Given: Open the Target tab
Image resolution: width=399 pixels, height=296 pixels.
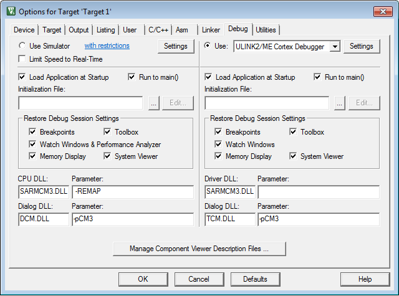Looking at the screenshot, I should pyautogui.click(x=52, y=30).
